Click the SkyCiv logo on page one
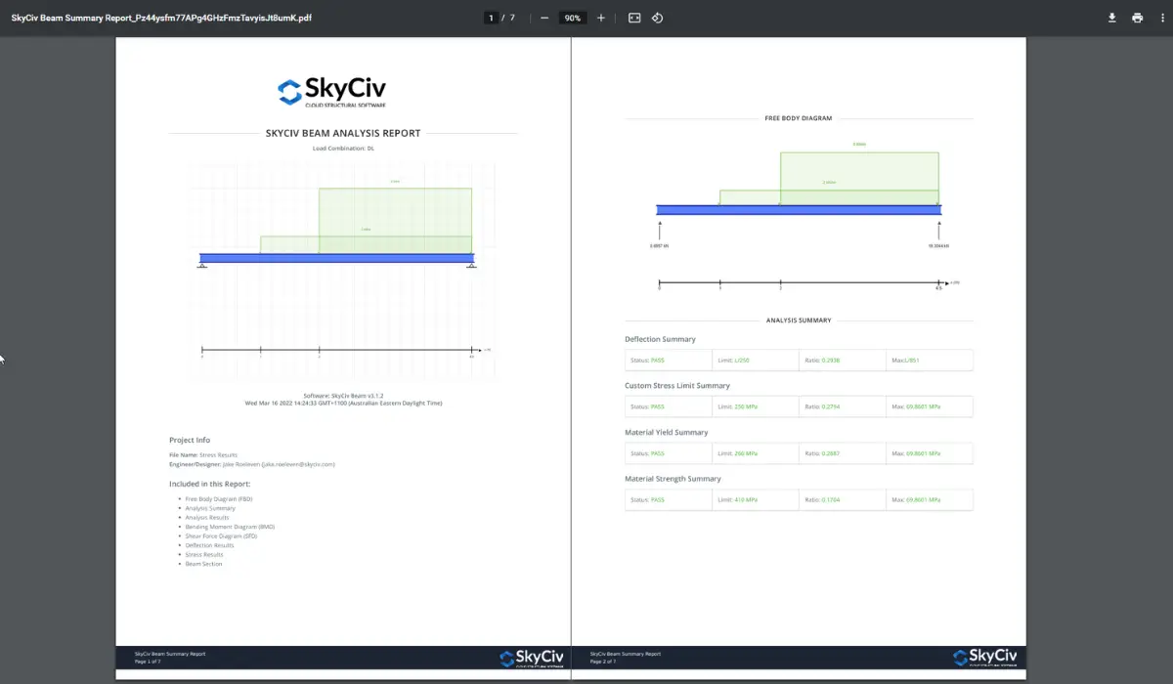 tap(332, 89)
